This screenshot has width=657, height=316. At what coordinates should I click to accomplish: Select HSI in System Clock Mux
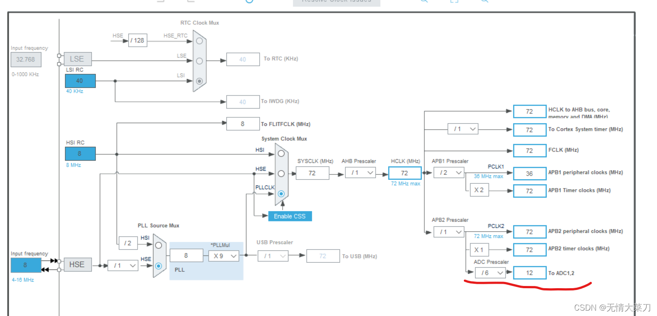[x=281, y=153]
